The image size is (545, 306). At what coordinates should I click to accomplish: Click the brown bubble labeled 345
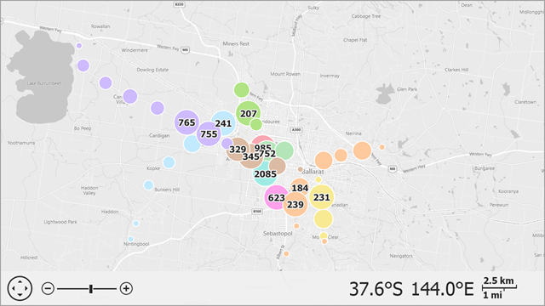(x=250, y=156)
